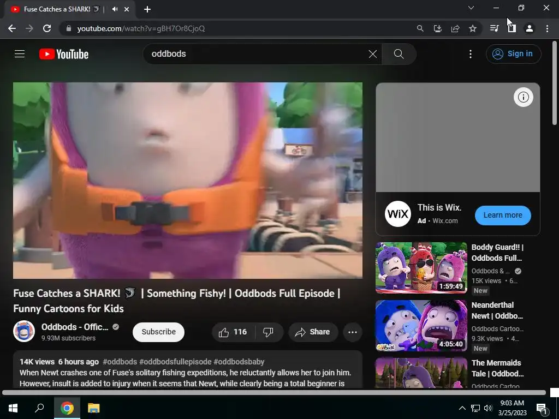The height and width of the screenshot is (419, 559).
Task: Open Chrome extensions icon
Action: click(x=512, y=28)
